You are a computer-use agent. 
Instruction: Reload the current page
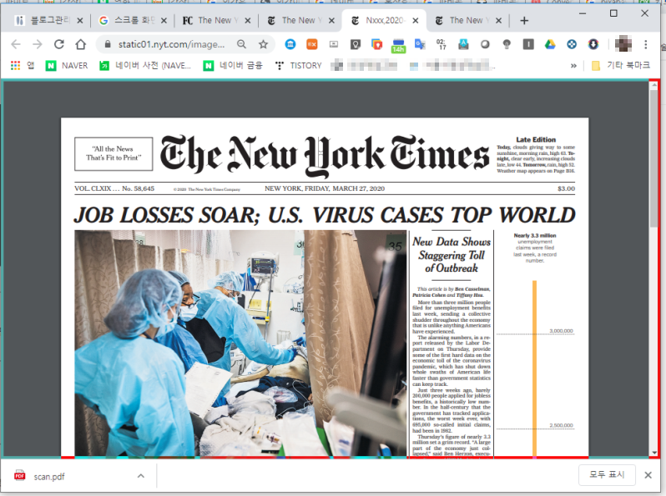59,44
